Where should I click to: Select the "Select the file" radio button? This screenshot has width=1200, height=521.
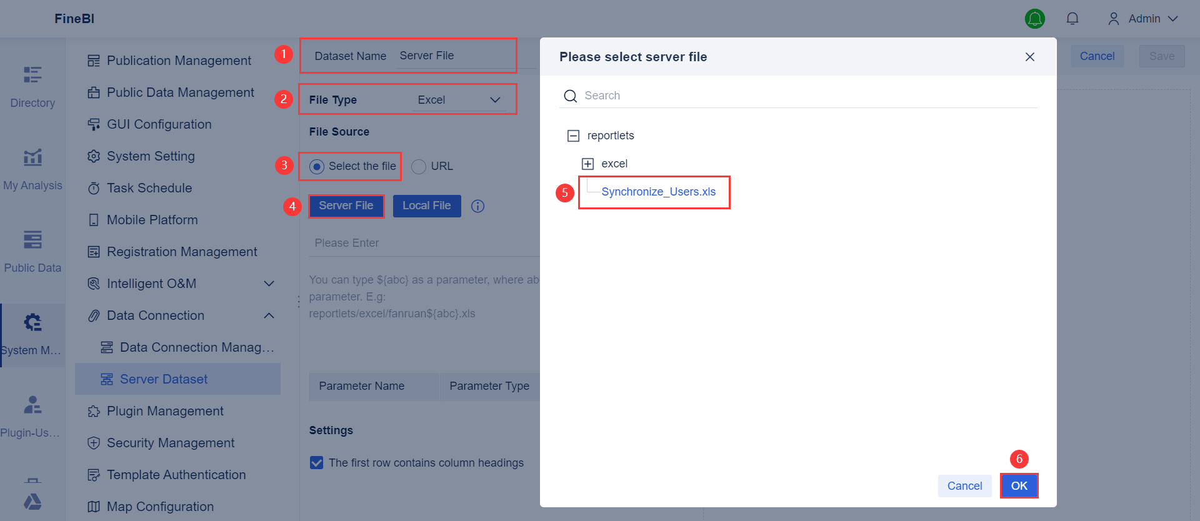coord(317,167)
